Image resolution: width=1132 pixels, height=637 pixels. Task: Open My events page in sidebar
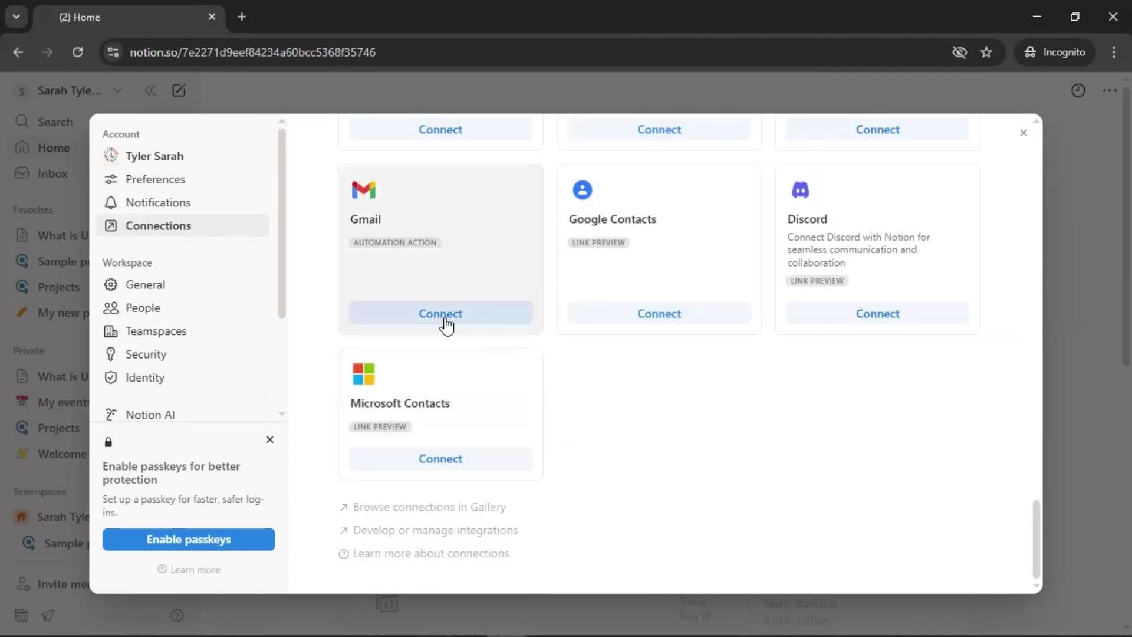click(x=53, y=402)
